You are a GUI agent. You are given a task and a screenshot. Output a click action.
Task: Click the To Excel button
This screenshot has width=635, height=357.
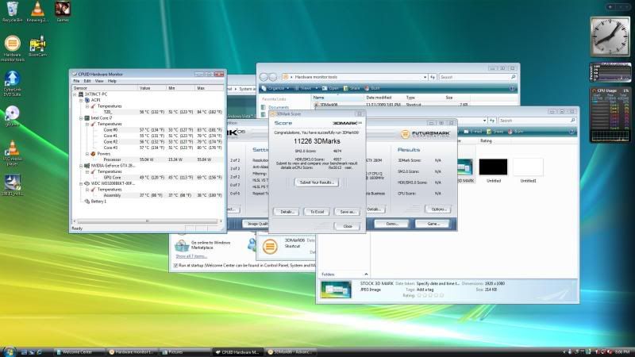pyautogui.click(x=317, y=212)
